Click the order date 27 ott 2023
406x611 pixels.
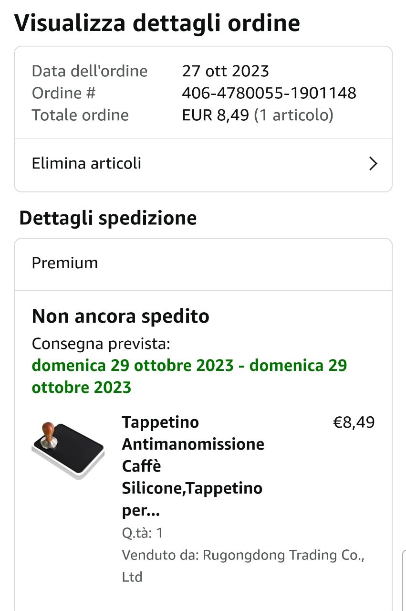tap(225, 71)
